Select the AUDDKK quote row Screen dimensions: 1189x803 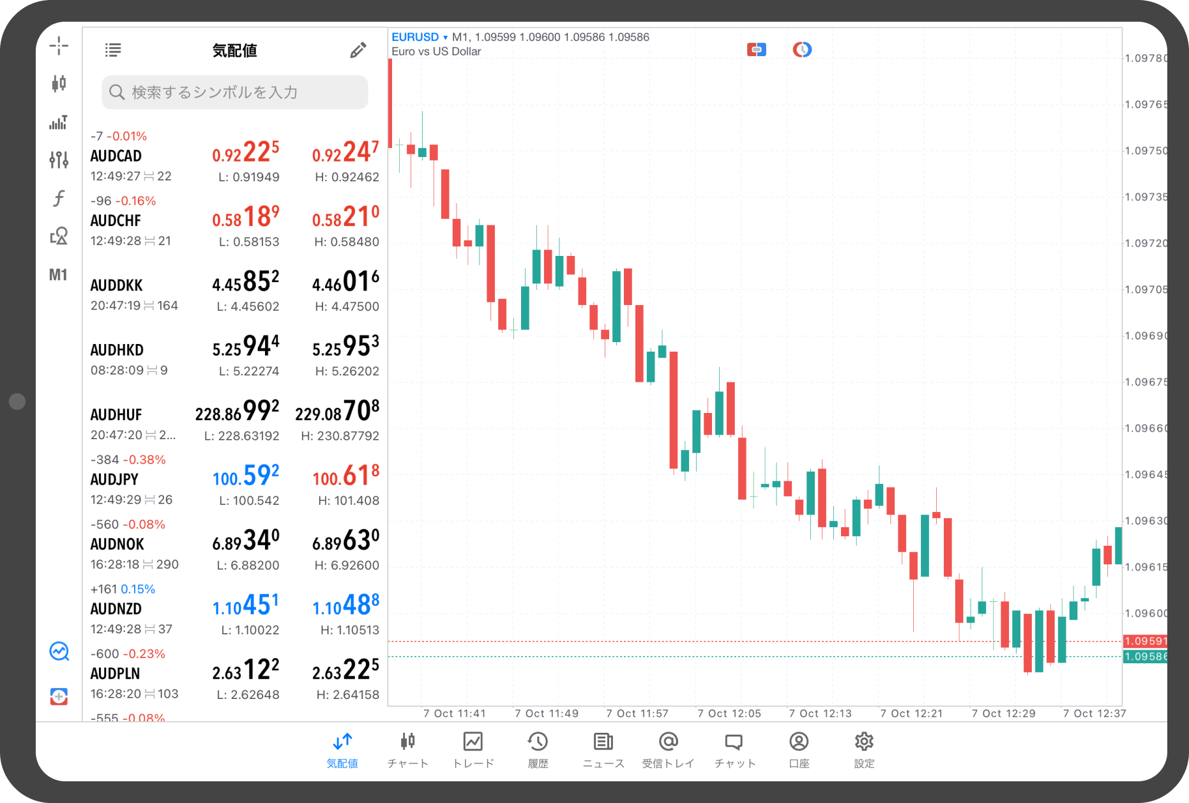click(x=235, y=287)
